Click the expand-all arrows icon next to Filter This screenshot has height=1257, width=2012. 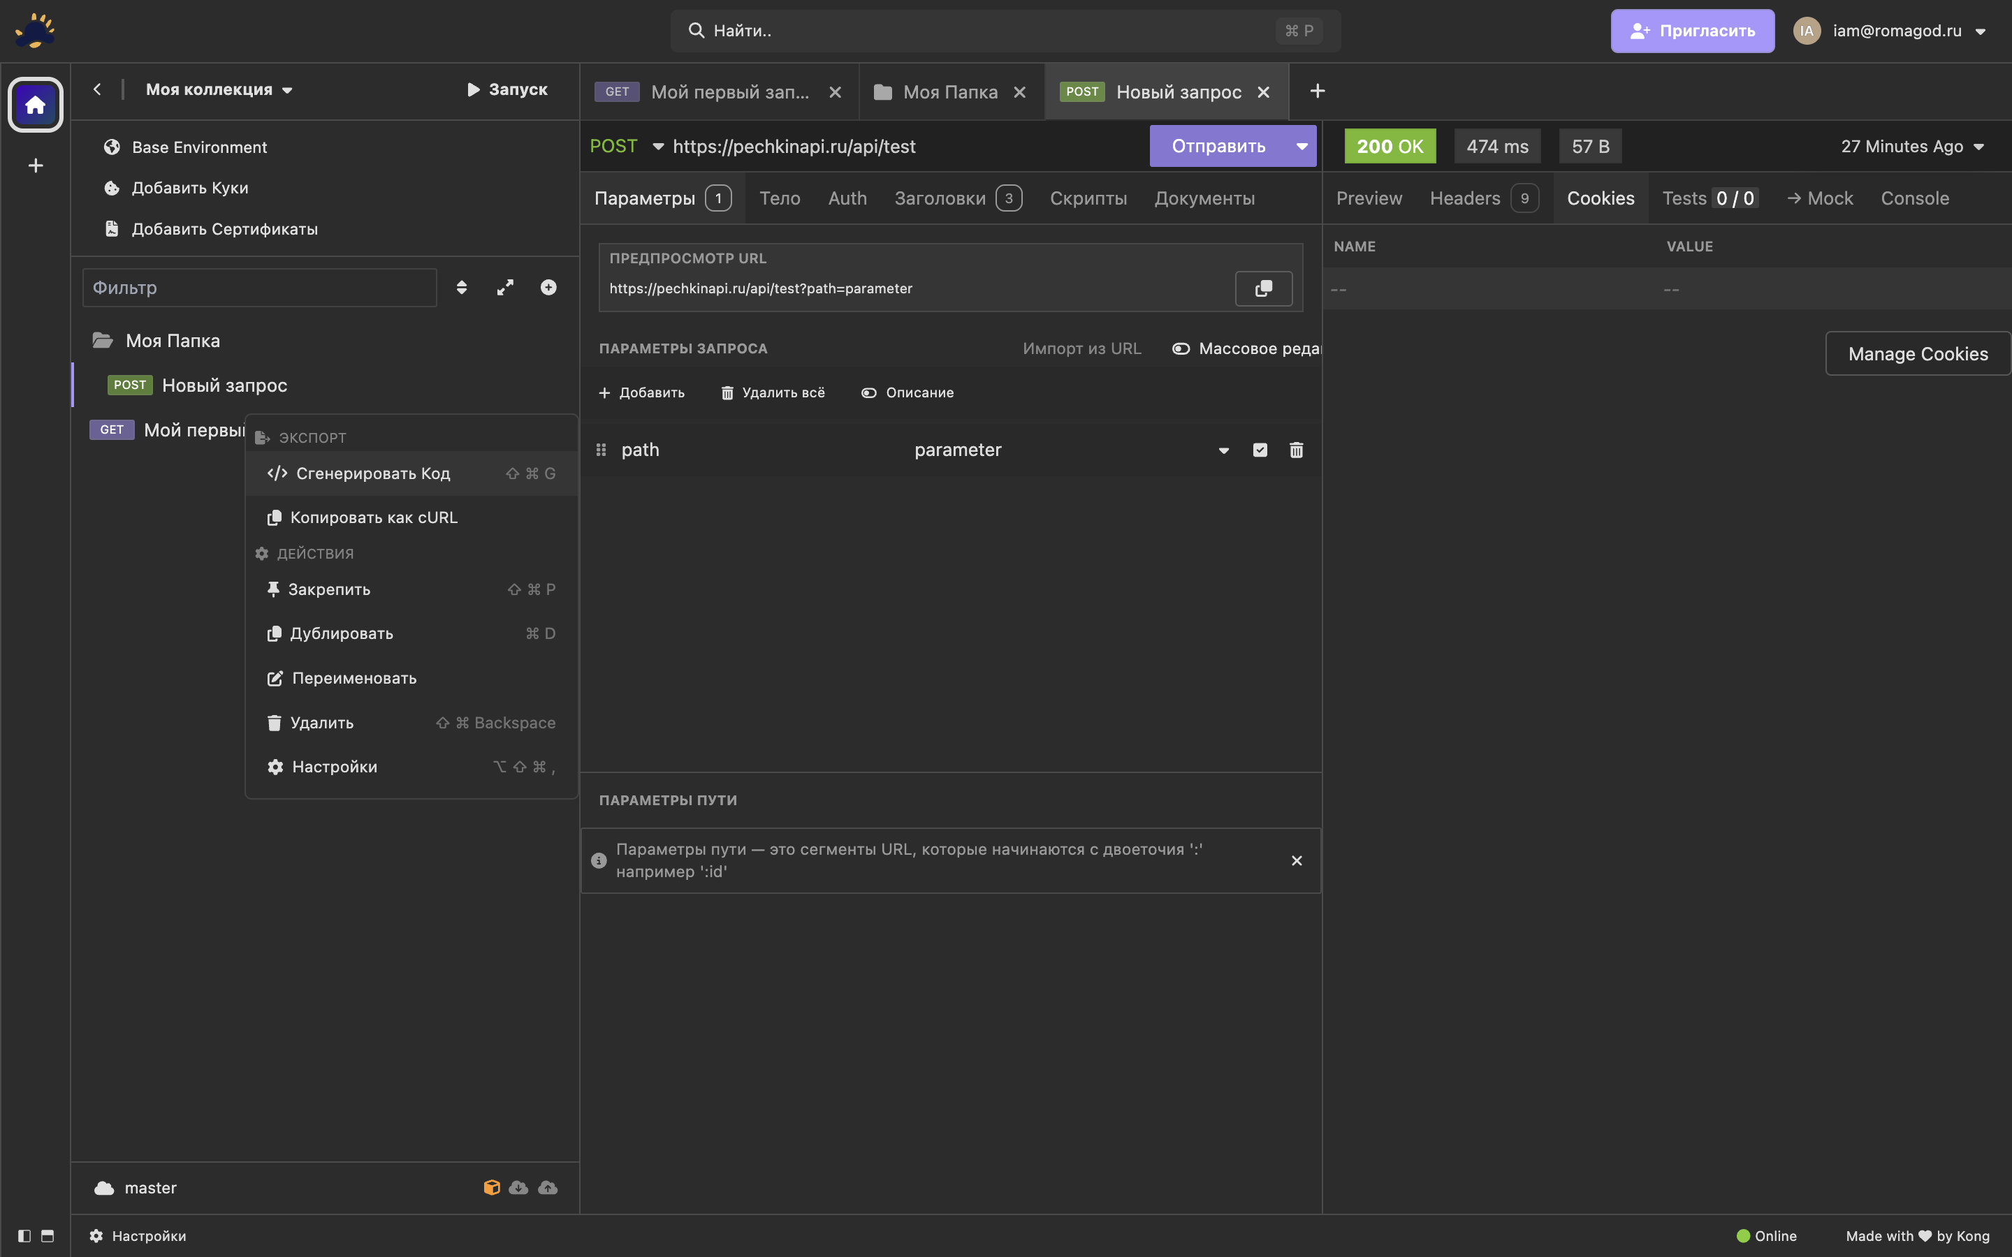tap(504, 288)
